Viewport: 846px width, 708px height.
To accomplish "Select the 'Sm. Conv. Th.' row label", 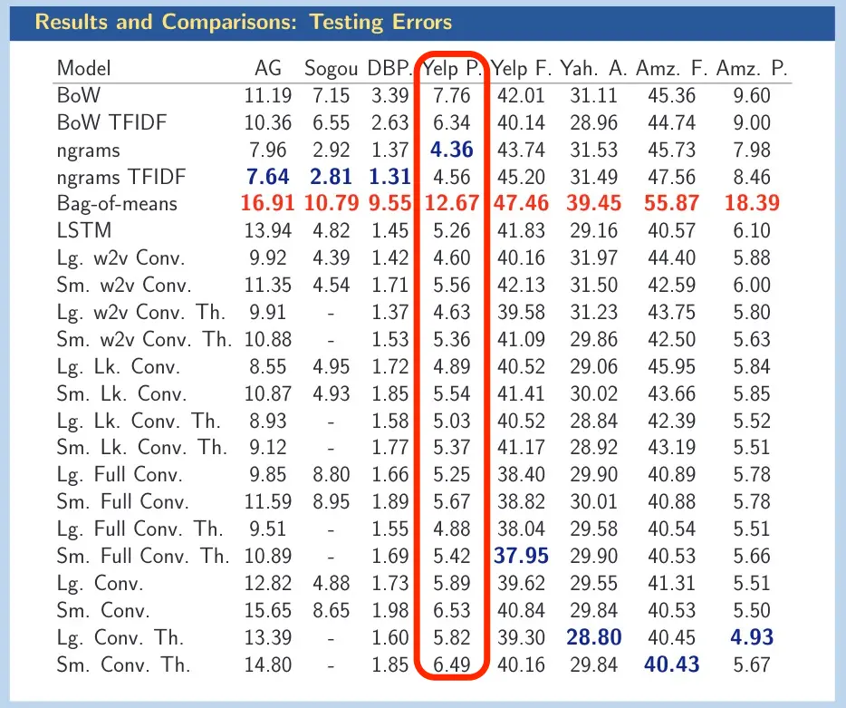I will click(x=123, y=664).
